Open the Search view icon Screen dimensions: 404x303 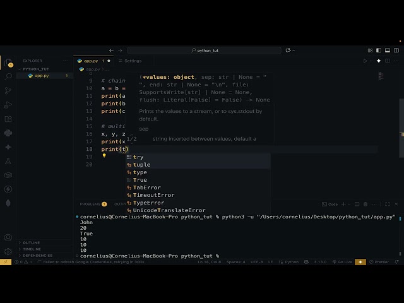tap(8, 76)
